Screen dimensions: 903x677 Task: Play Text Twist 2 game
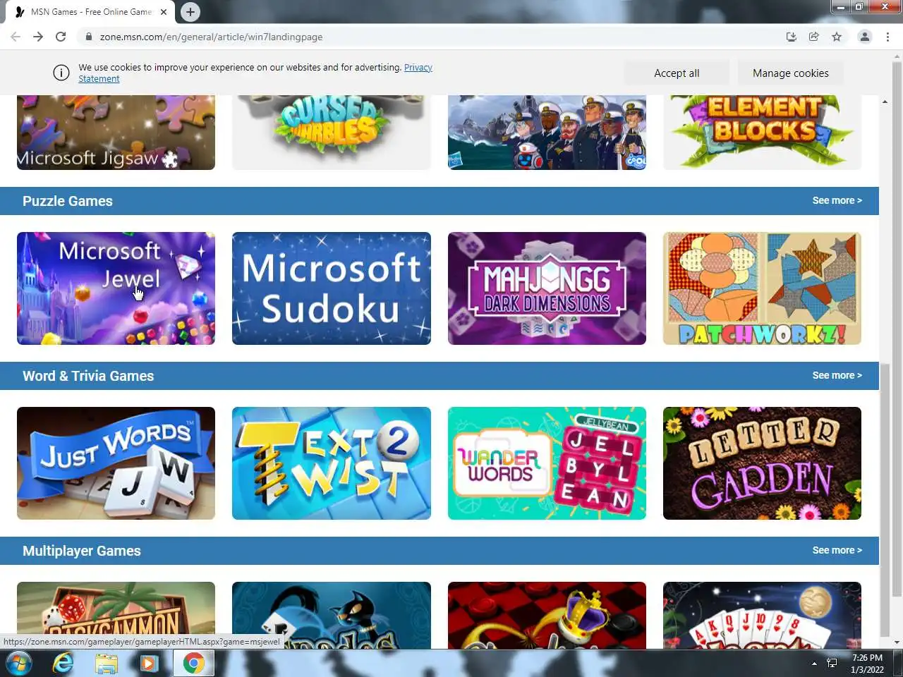[331, 463]
